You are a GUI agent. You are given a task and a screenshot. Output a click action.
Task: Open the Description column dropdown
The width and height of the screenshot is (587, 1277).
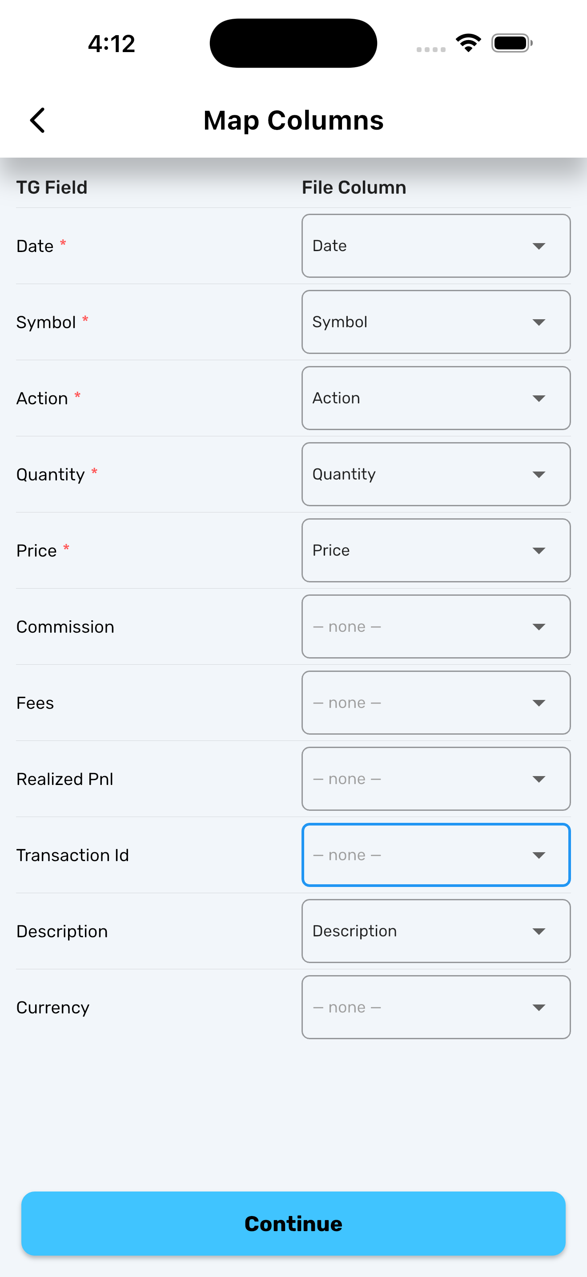pyautogui.click(x=435, y=931)
